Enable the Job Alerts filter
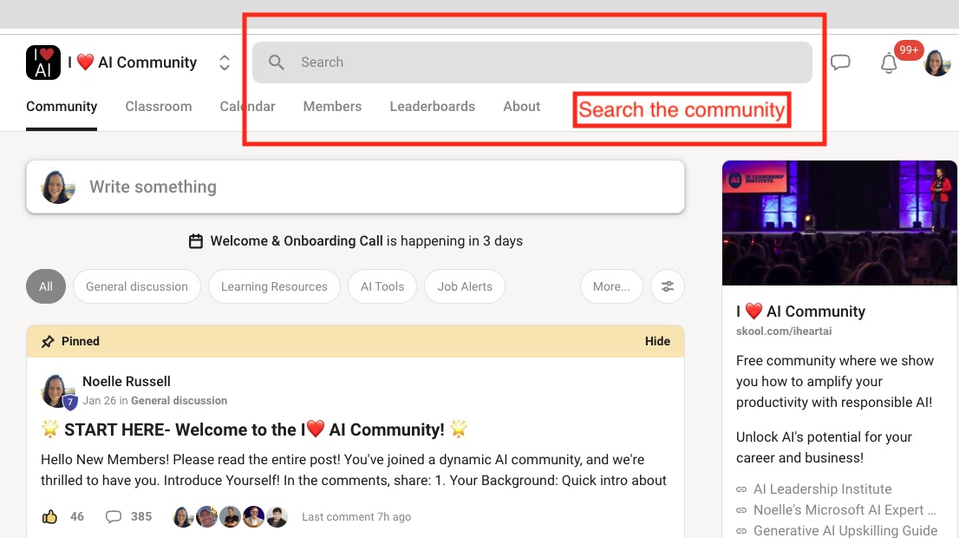Viewport: 959px width, 538px height. [x=464, y=286]
